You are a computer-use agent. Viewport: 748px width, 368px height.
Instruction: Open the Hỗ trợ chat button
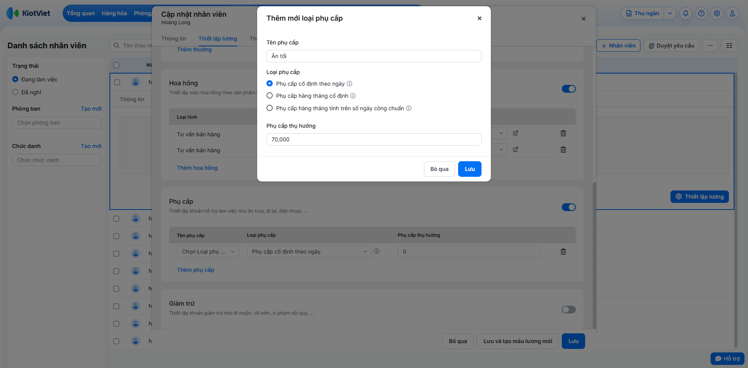click(x=727, y=359)
